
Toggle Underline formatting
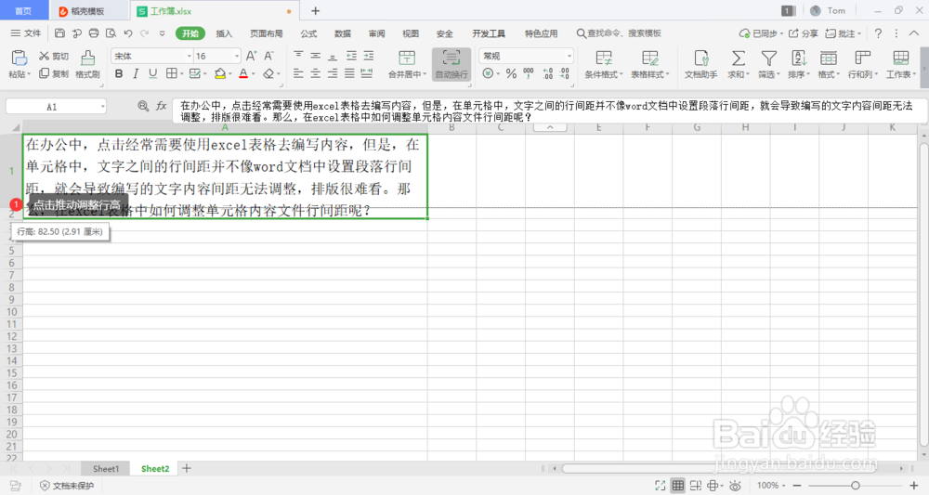(x=153, y=73)
